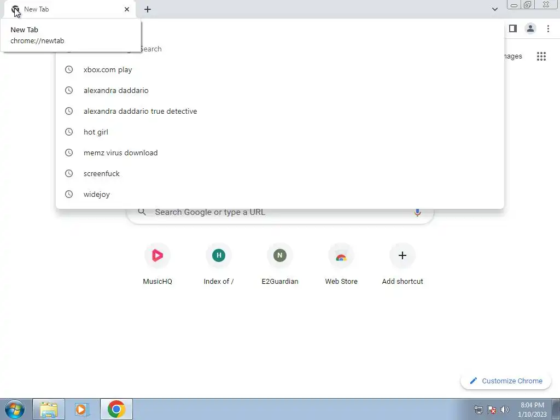560x420 pixels.
Task: Open the Chrome three-dot menu
Action: (548, 28)
